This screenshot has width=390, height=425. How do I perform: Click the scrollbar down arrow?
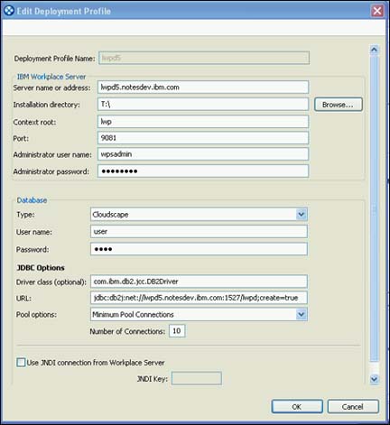point(374,379)
